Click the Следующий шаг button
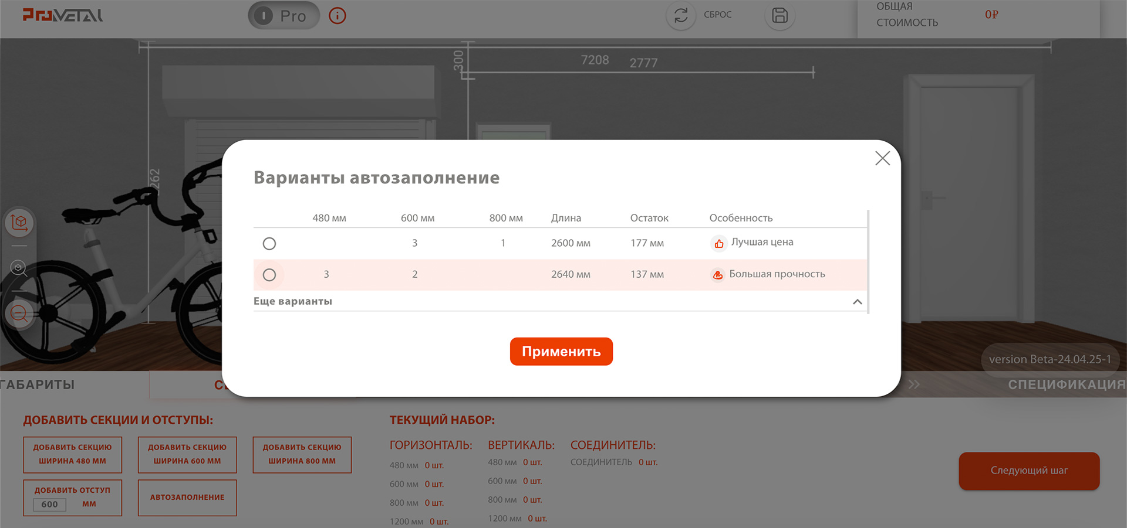The height and width of the screenshot is (528, 1127). pyautogui.click(x=1029, y=471)
